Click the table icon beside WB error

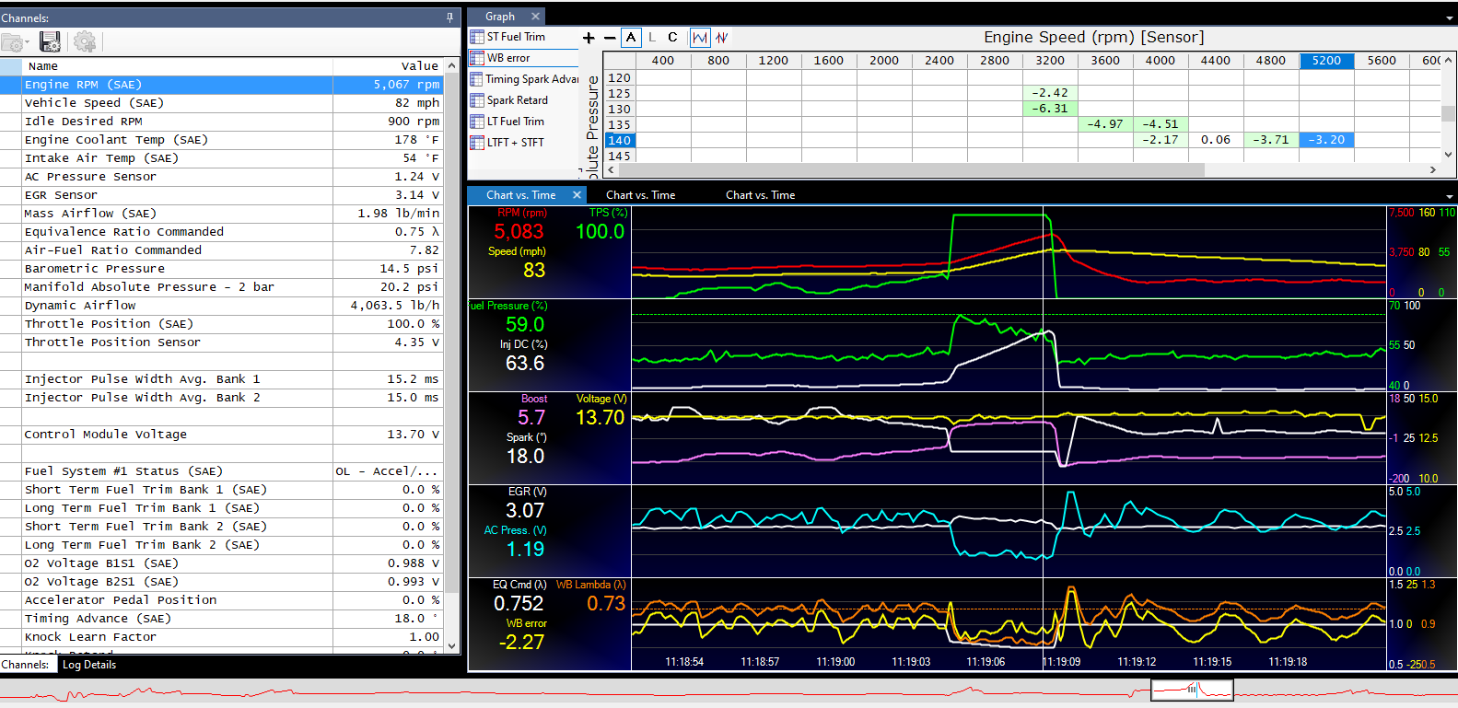477,58
